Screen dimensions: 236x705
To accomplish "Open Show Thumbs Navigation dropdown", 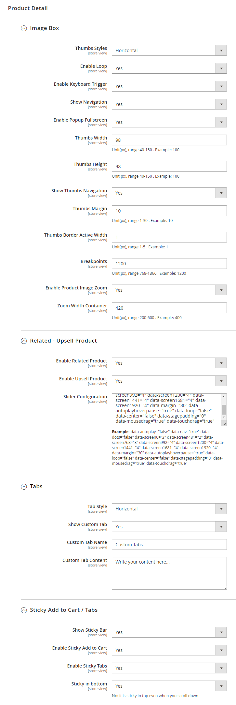I will (x=169, y=193).
